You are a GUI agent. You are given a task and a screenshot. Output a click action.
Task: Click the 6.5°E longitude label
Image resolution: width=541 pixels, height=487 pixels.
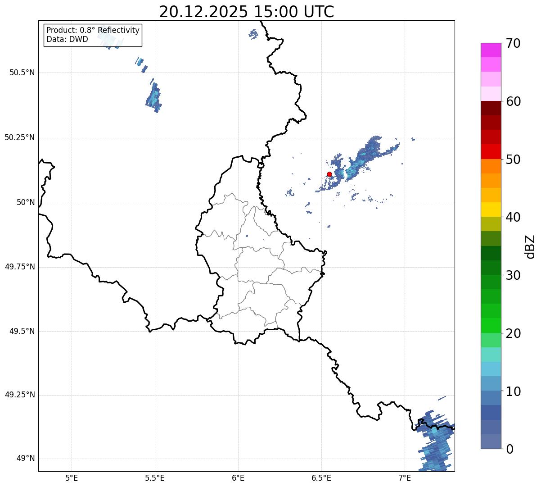[x=321, y=478]
